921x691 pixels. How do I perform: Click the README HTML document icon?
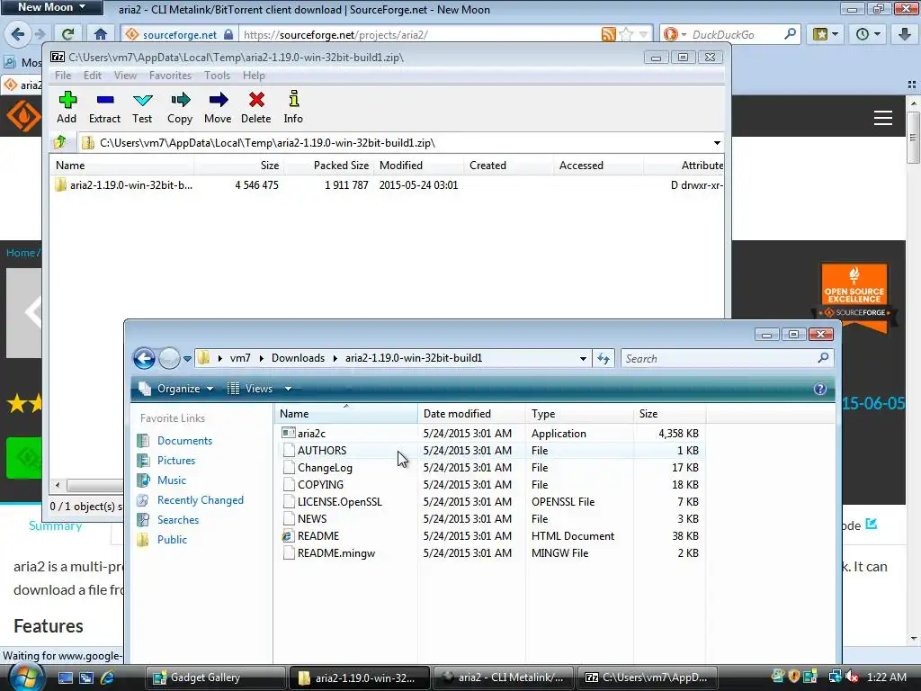[288, 536]
